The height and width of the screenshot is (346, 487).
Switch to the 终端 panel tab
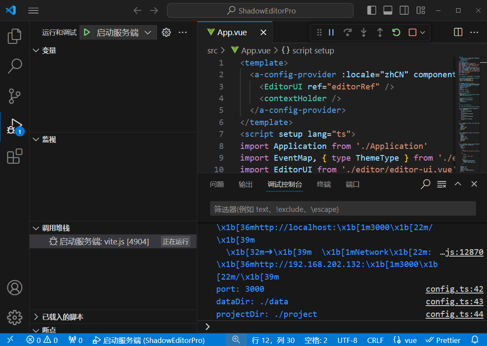point(324,185)
